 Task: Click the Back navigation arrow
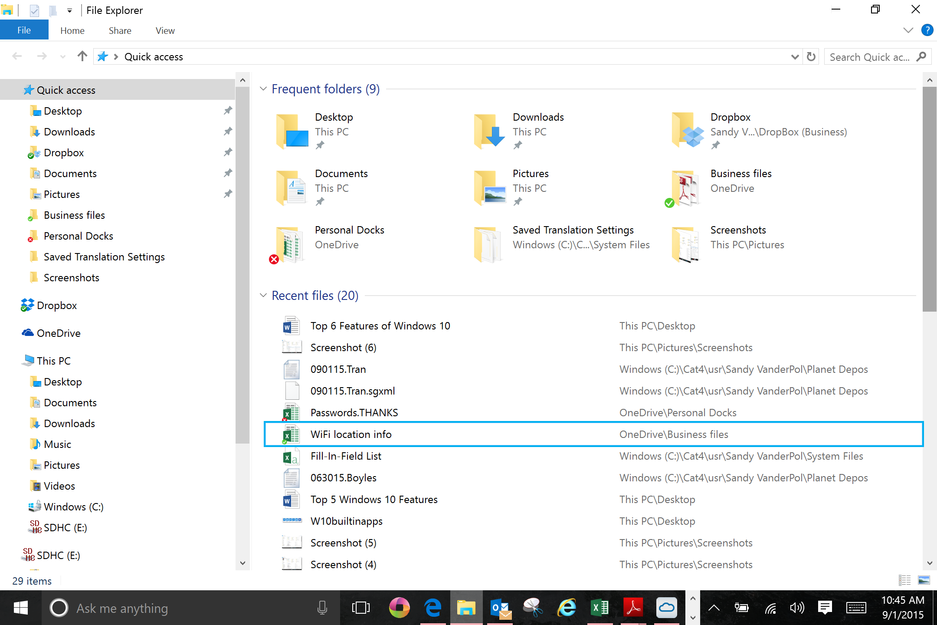tap(17, 56)
